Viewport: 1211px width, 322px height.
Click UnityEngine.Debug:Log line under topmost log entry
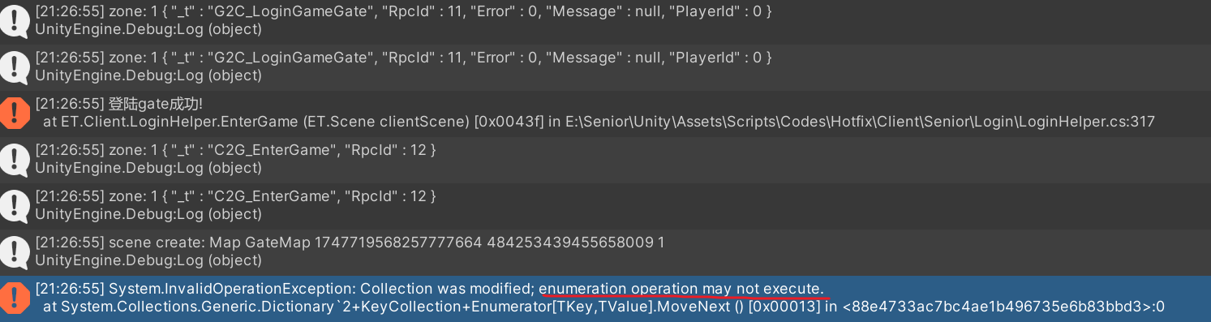(x=148, y=29)
